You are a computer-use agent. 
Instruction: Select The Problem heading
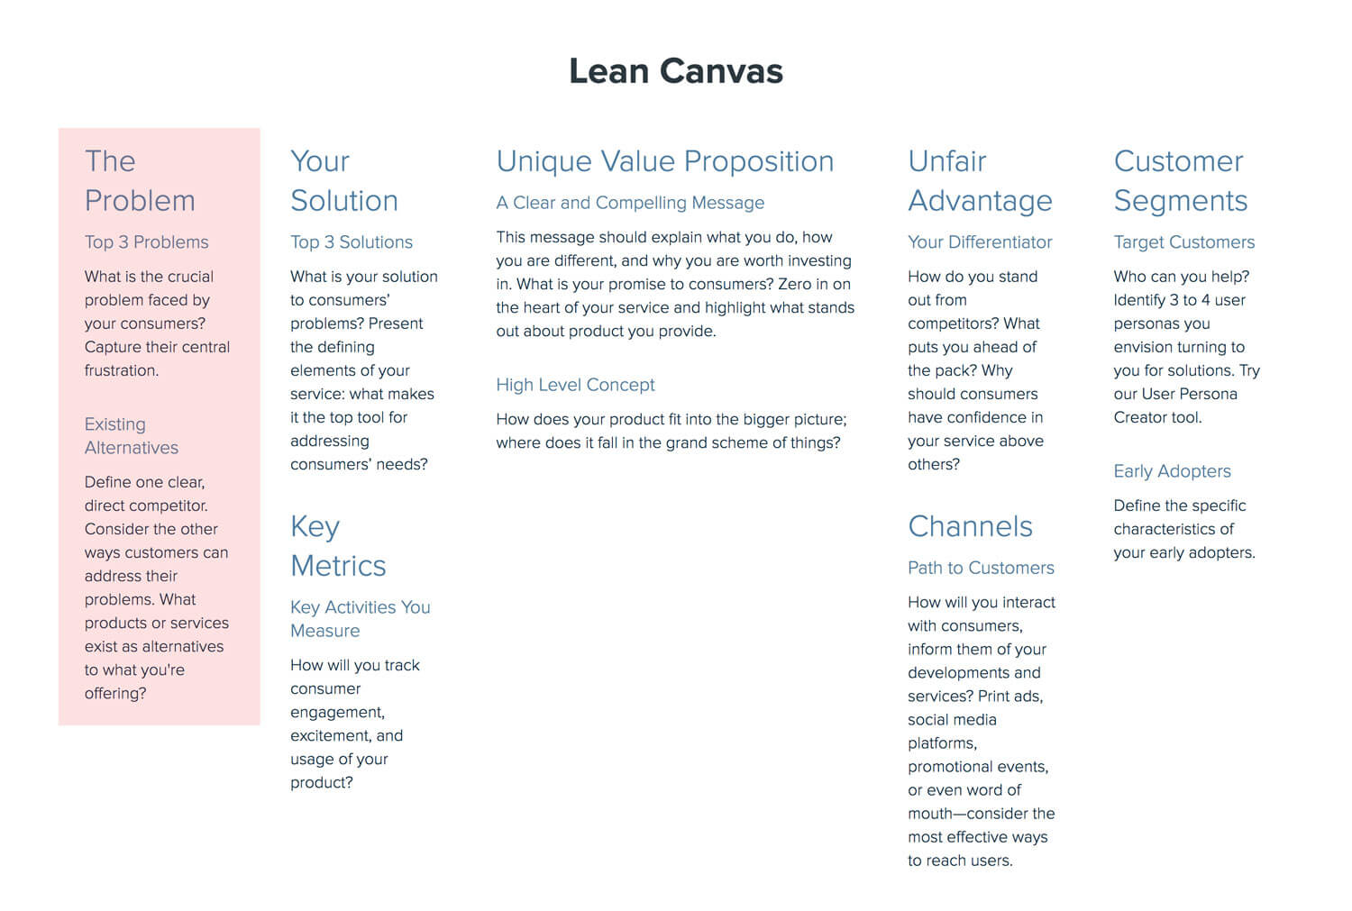tap(140, 181)
